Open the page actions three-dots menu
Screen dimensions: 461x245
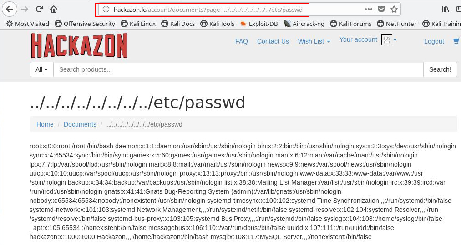368,10
